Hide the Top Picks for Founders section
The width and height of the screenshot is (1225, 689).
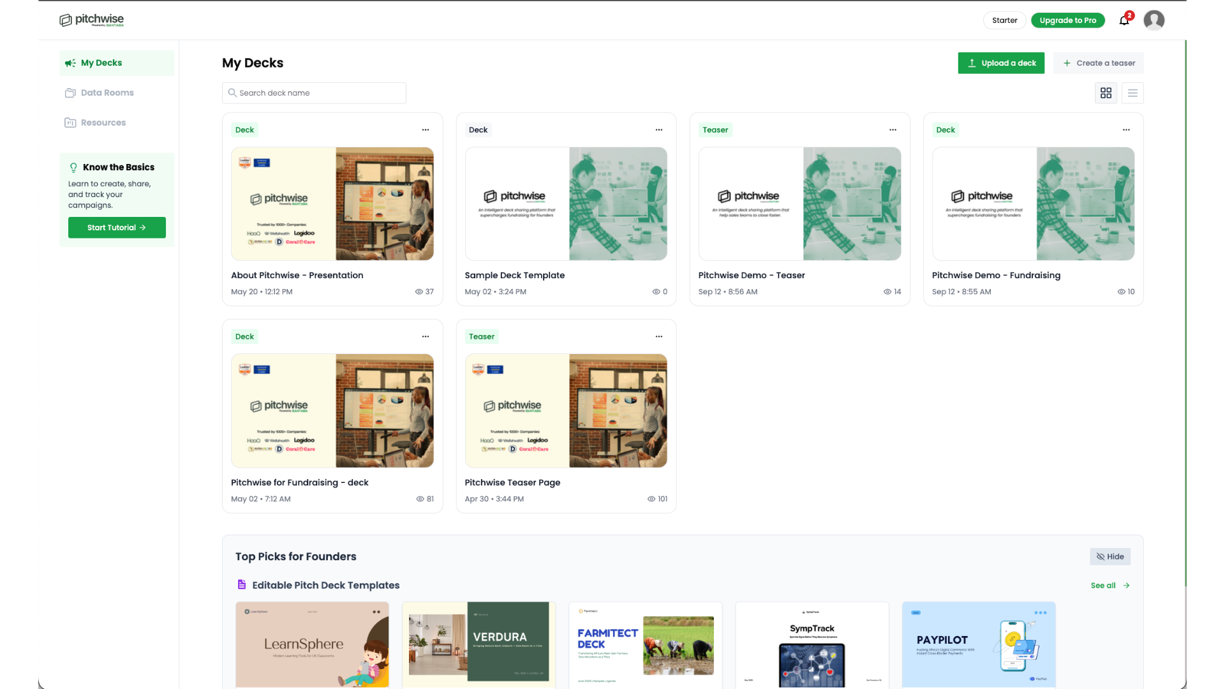tap(1110, 556)
